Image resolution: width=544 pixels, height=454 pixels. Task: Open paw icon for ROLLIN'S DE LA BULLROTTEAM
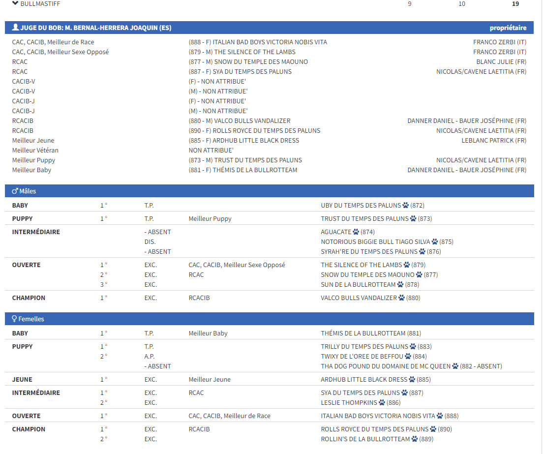[x=415, y=439]
